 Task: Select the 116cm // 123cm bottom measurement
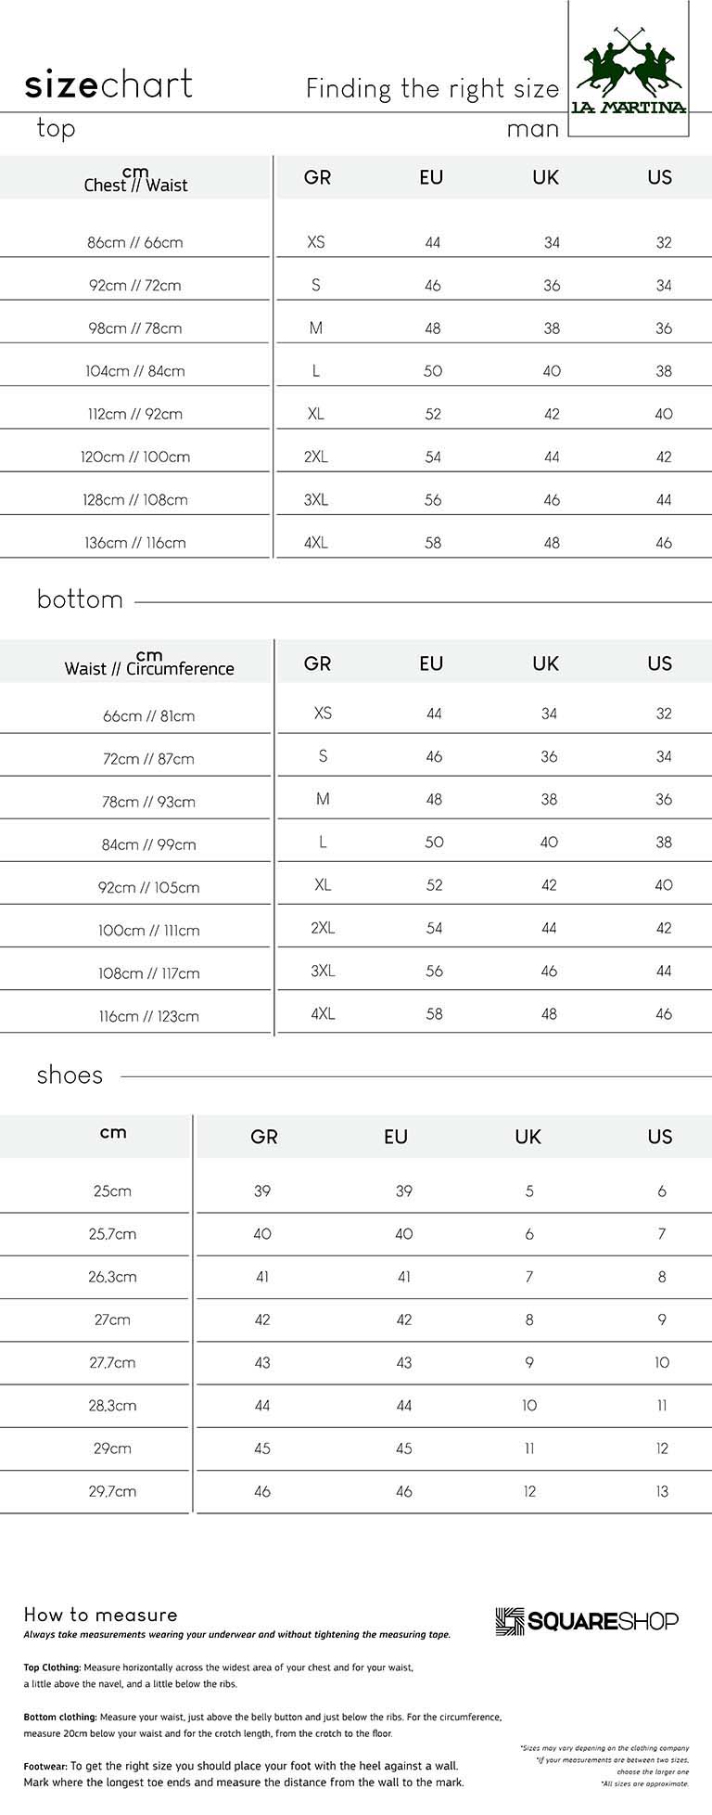pos(149,1016)
